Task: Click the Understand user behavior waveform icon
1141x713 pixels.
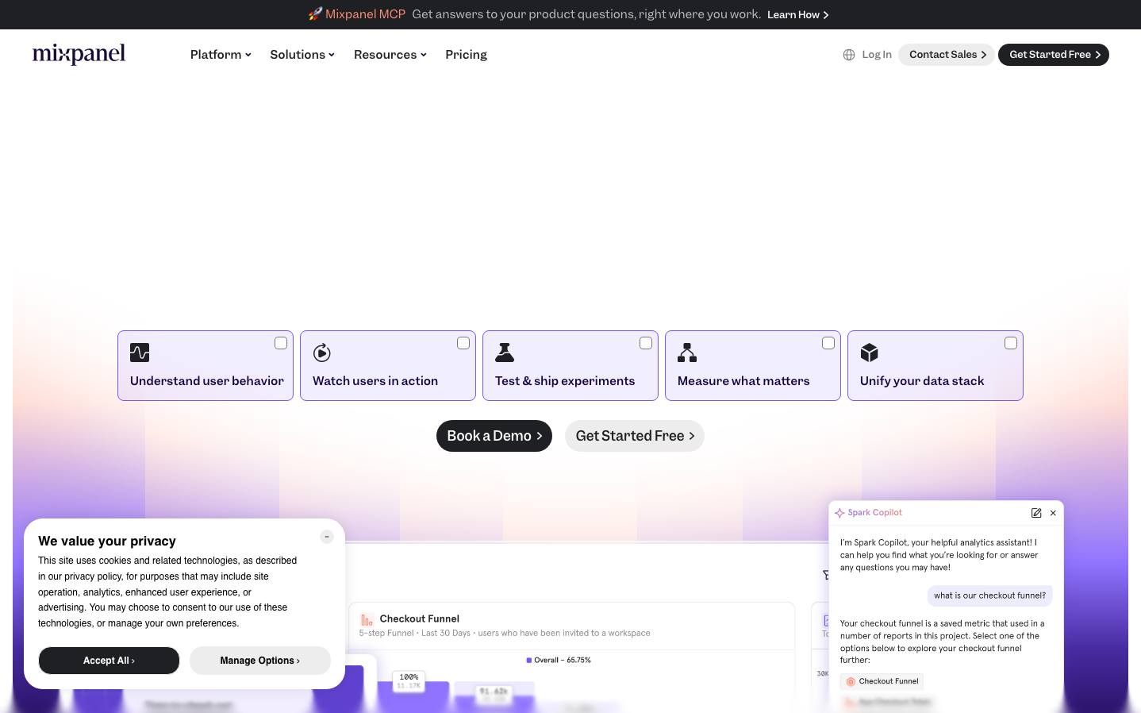Action: pos(140,353)
